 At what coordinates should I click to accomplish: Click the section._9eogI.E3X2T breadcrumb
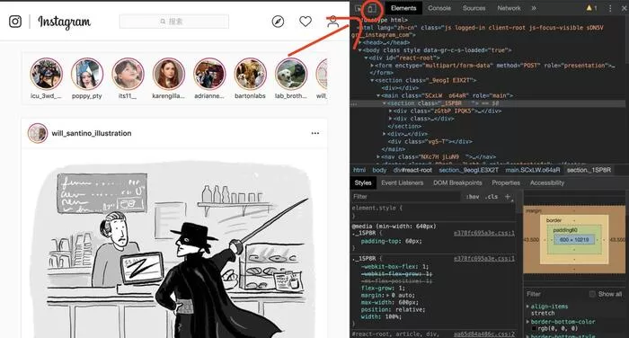coord(468,170)
